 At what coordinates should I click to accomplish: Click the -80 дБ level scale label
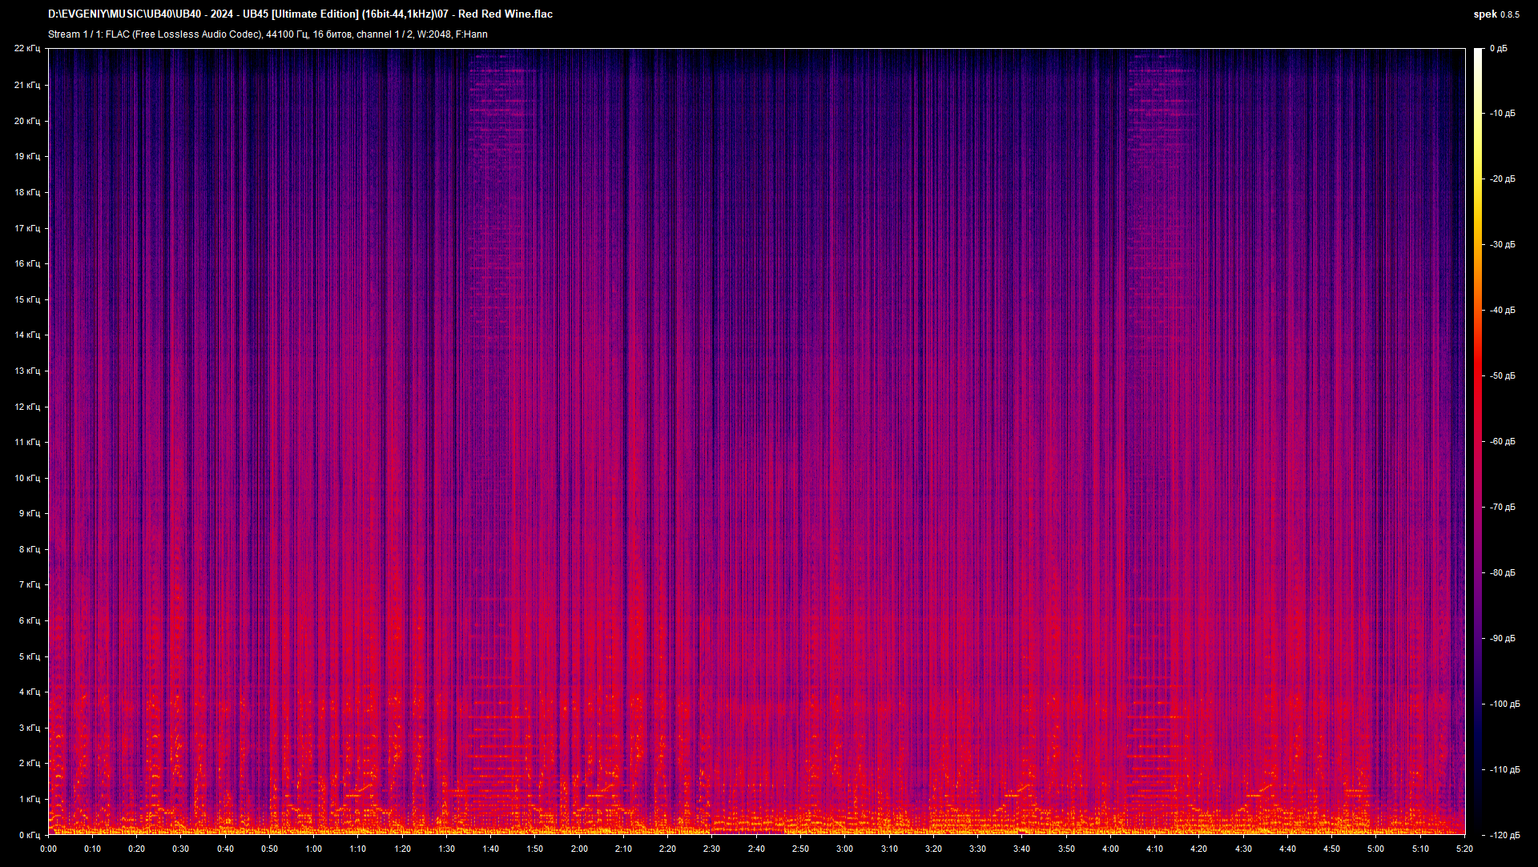click(x=1503, y=573)
